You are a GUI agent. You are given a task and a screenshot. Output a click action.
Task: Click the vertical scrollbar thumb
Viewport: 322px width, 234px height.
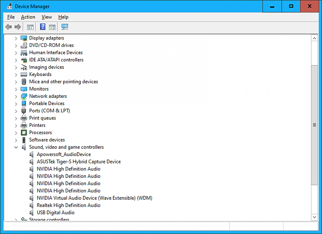pyautogui.click(x=314, y=125)
